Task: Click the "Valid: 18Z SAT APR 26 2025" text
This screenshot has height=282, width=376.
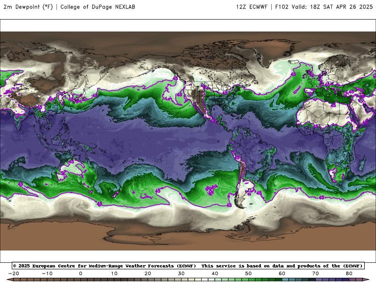Action: coord(332,7)
